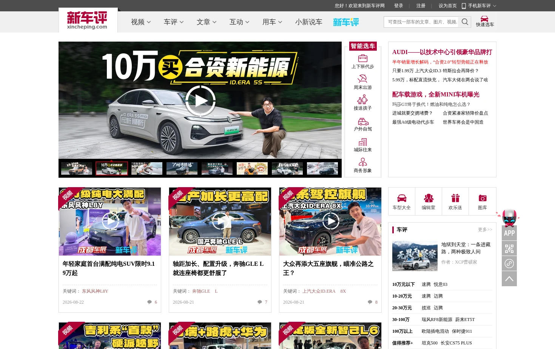Click the 保时捷911 link
Image resolution: width=555 pixels, height=349 pixels.
(462, 331)
